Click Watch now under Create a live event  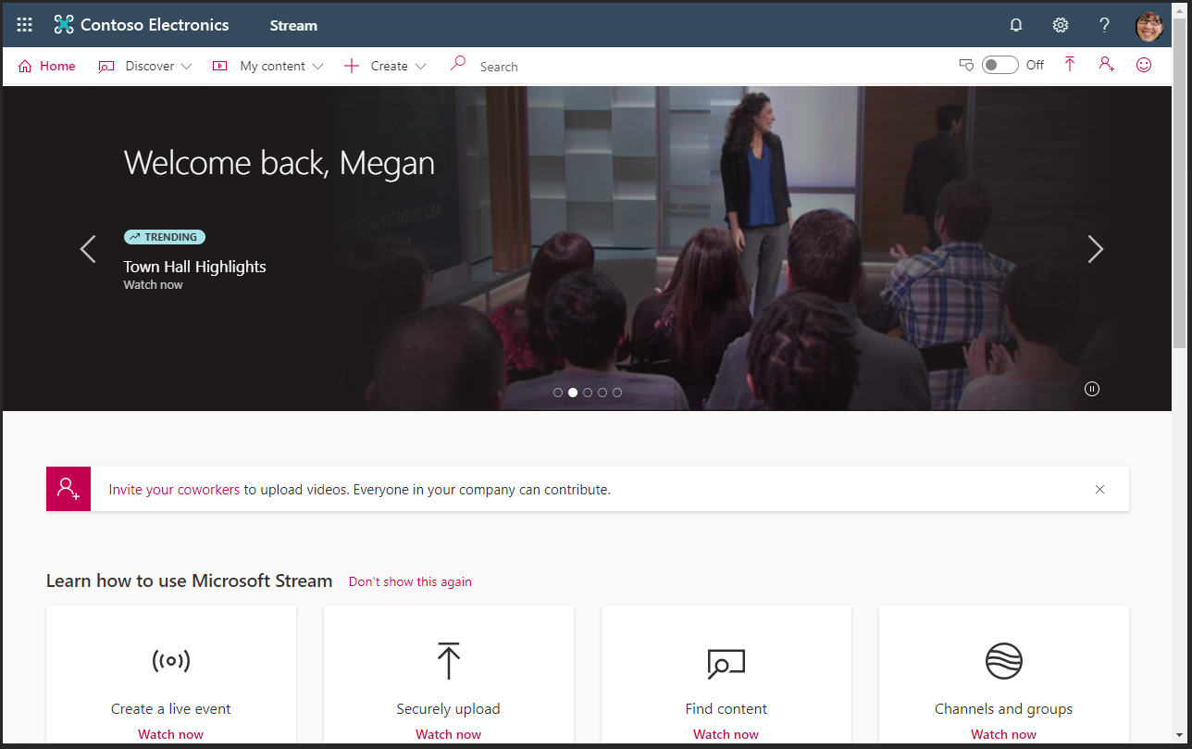[171, 734]
